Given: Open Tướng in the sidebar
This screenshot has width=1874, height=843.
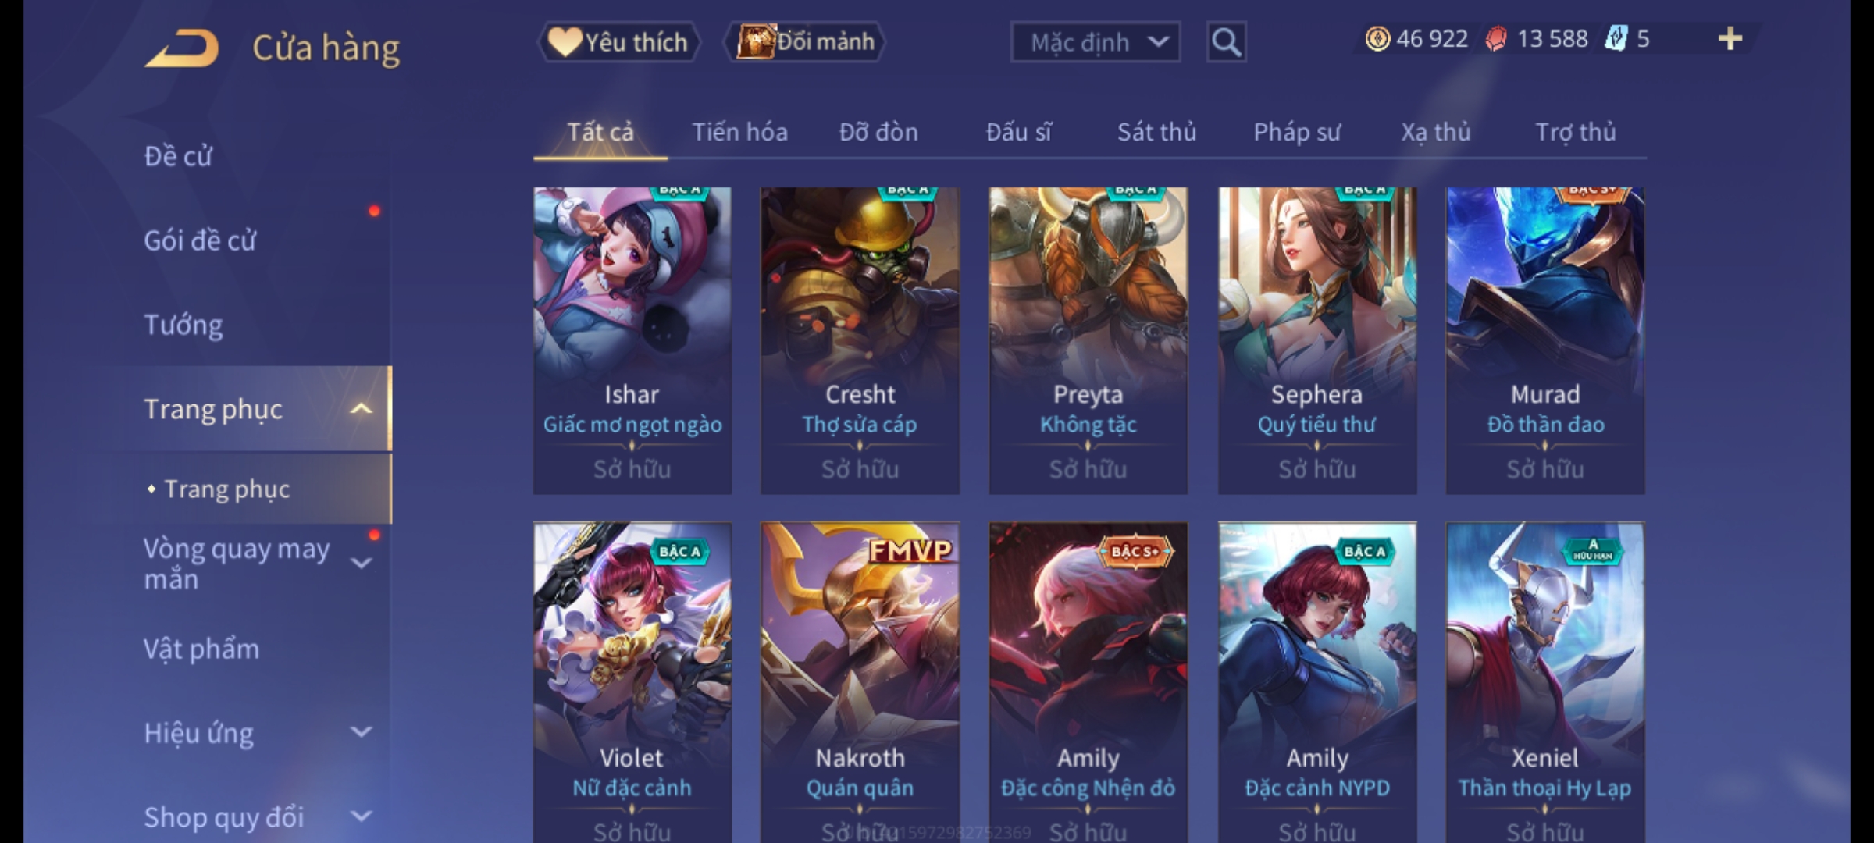Looking at the screenshot, I should click(183, 325).
